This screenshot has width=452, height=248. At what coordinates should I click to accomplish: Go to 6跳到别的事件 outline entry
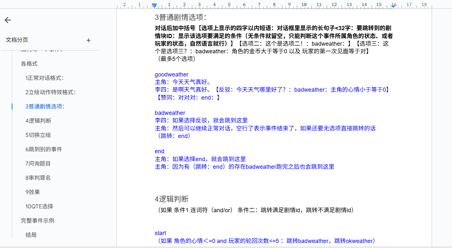(x=44, y=149)
